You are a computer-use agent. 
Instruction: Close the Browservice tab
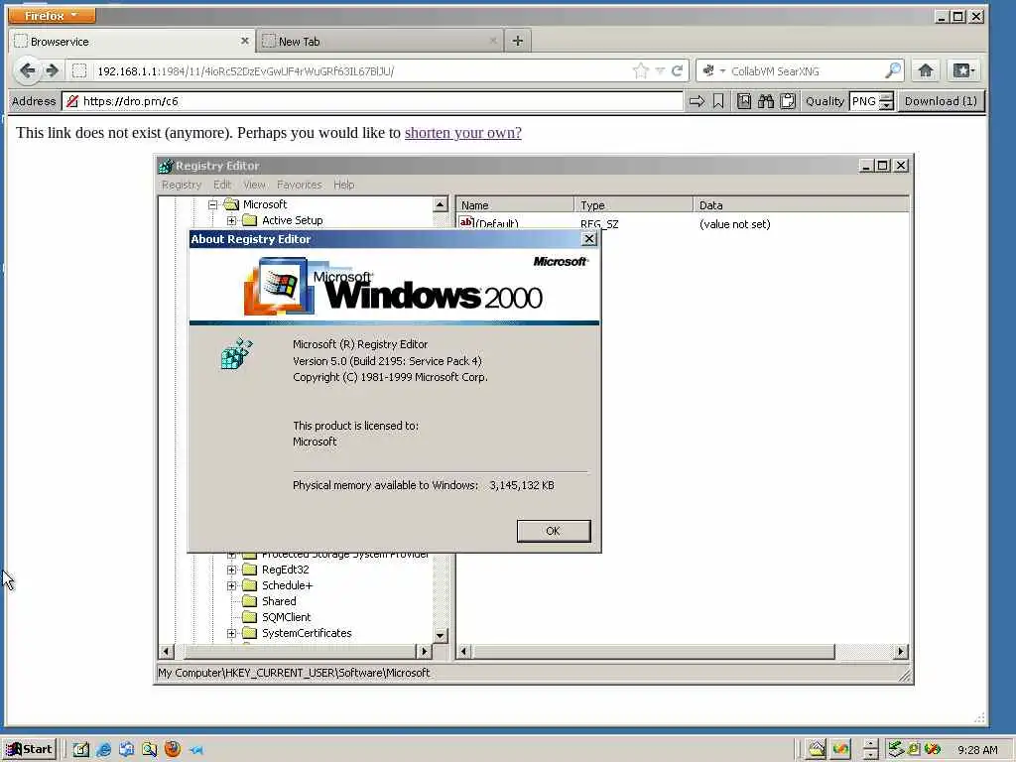[x=244, y=41]
